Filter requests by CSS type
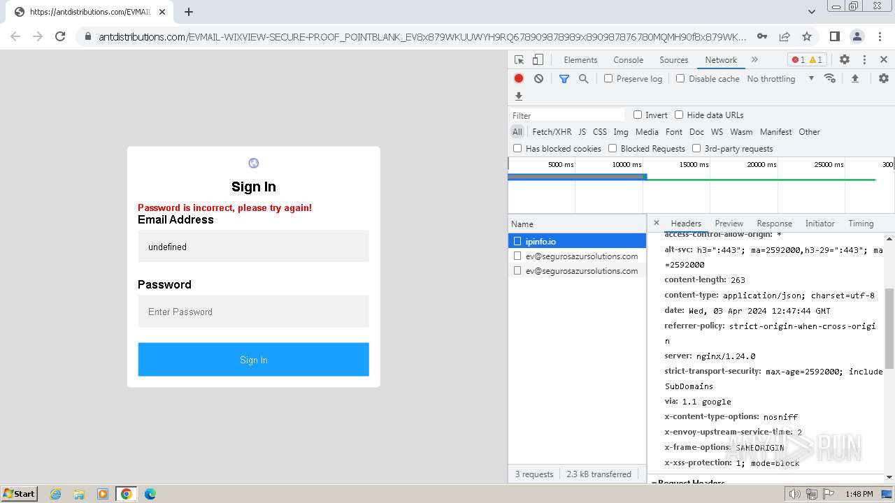The image size is (895, 503). click(600, 131)
